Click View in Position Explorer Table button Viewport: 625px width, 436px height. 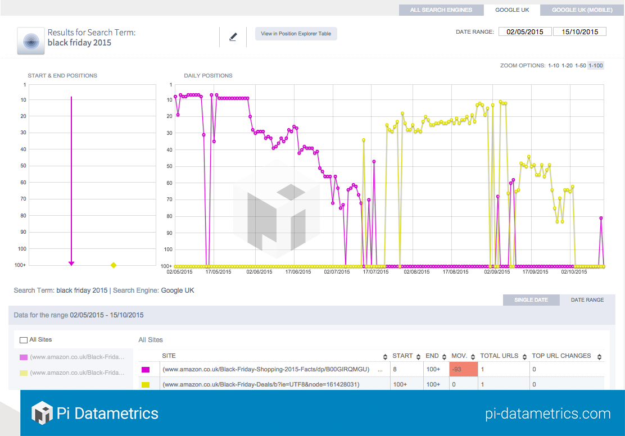coord(296,34)
